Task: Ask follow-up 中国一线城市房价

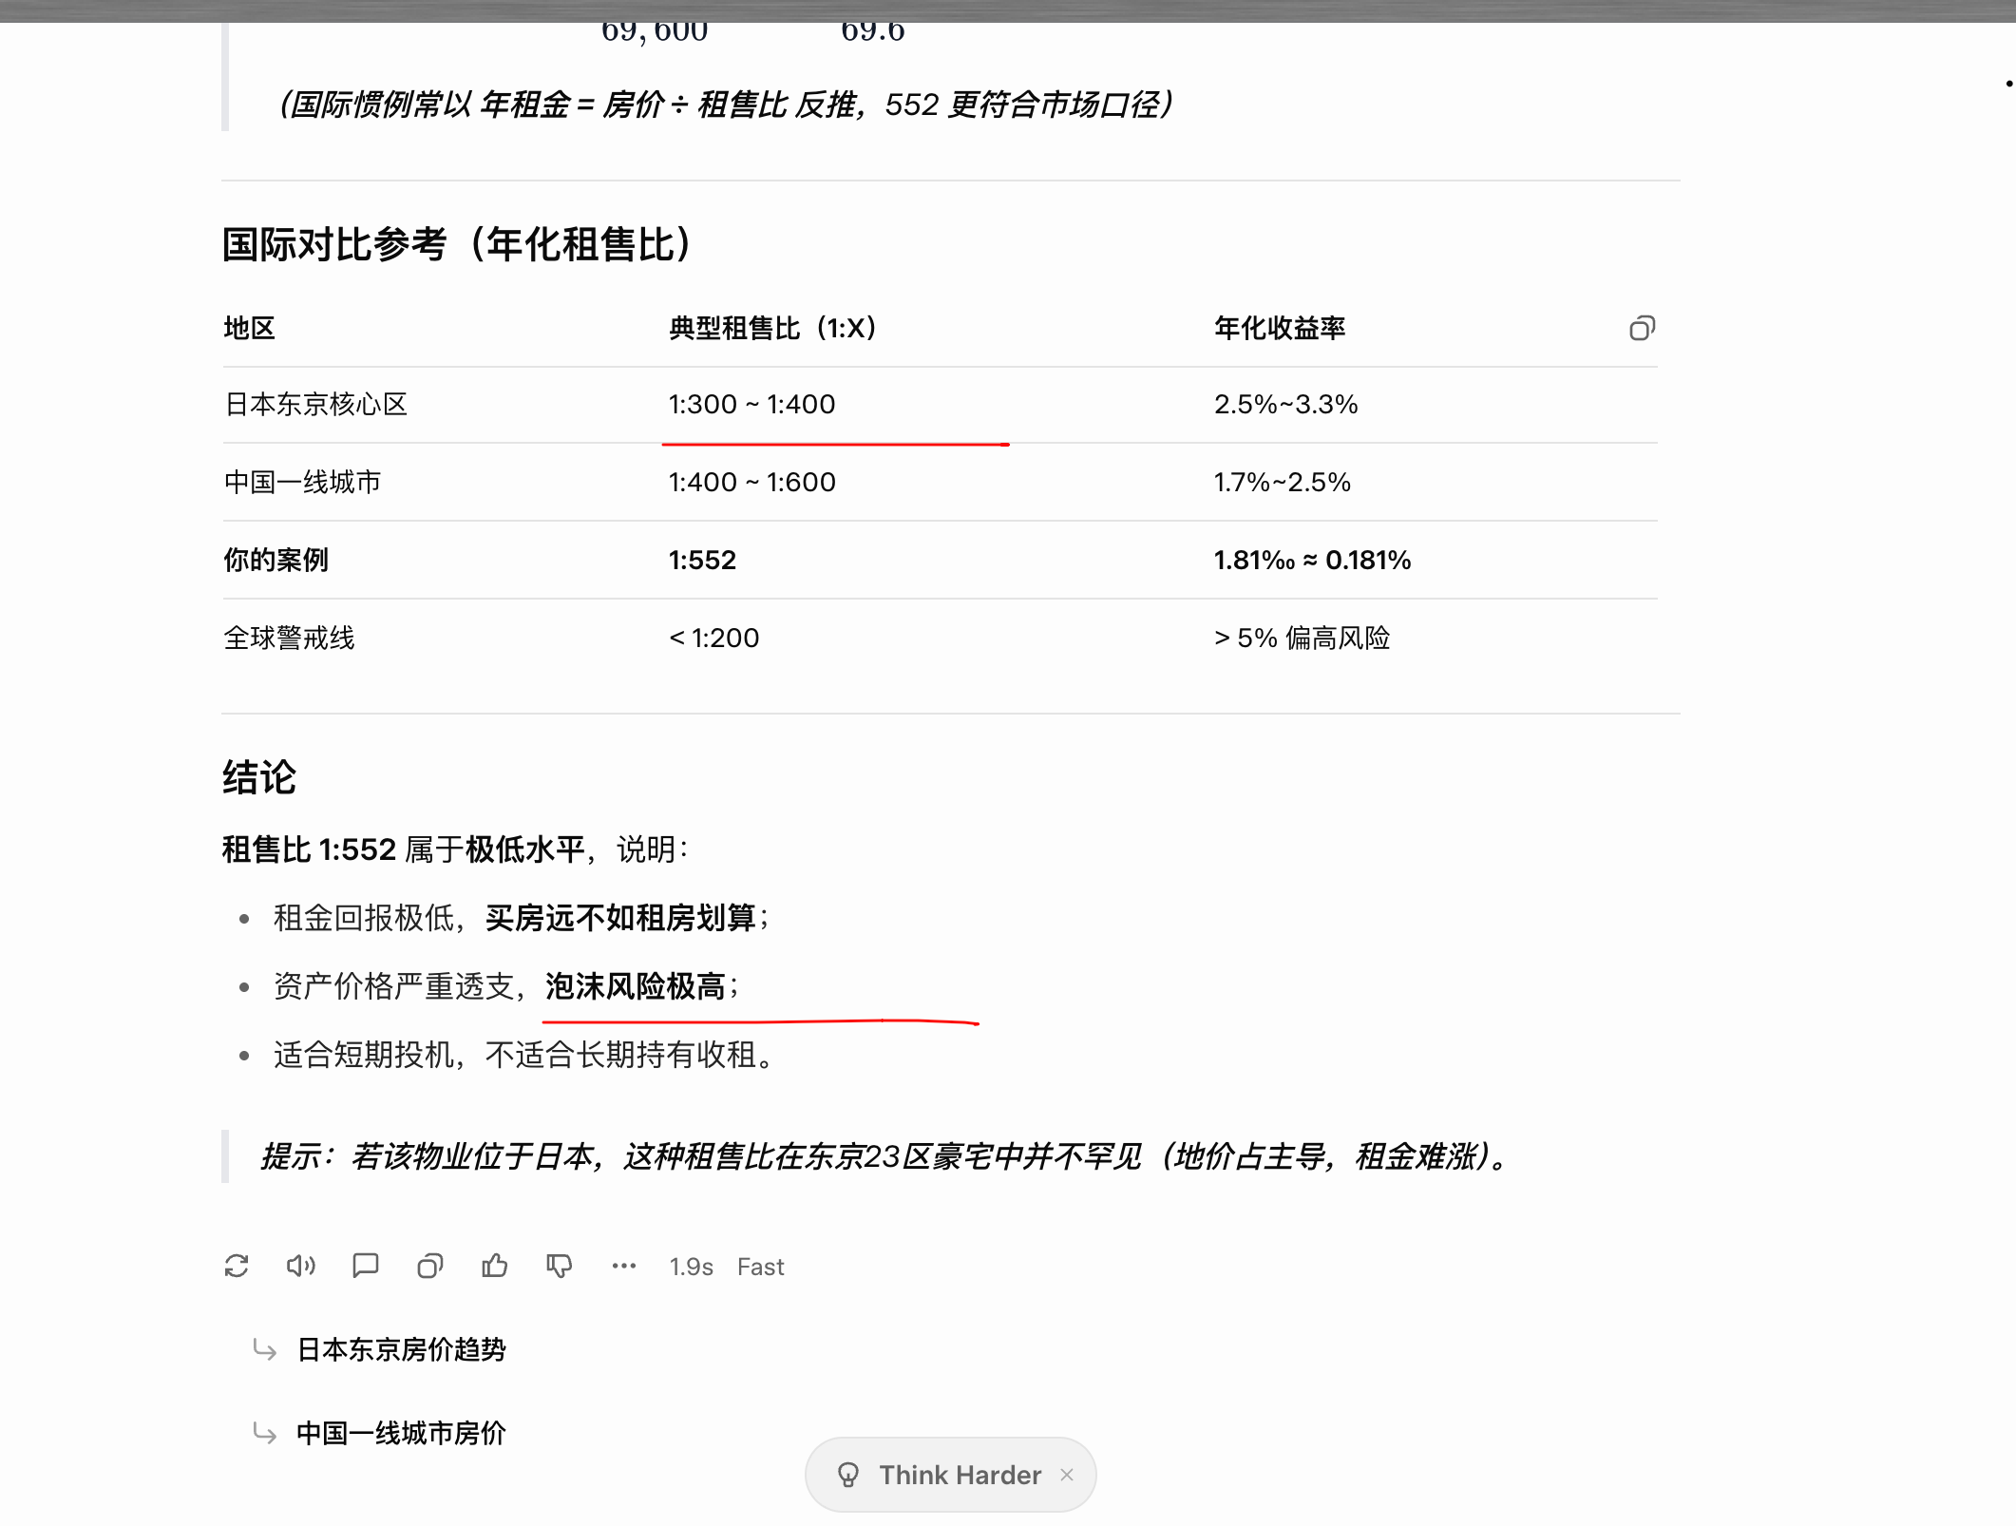Action: (x=401, y=1433)
